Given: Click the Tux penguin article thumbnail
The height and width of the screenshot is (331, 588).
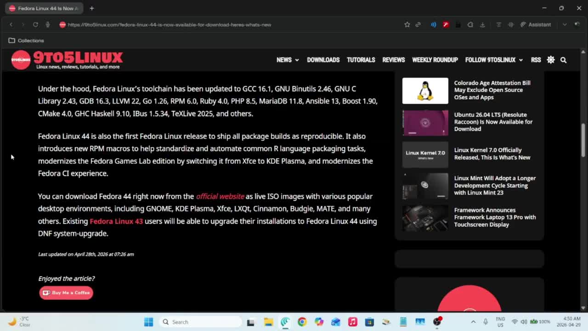Looking at the screenshot, I should [x=425, y=91].
